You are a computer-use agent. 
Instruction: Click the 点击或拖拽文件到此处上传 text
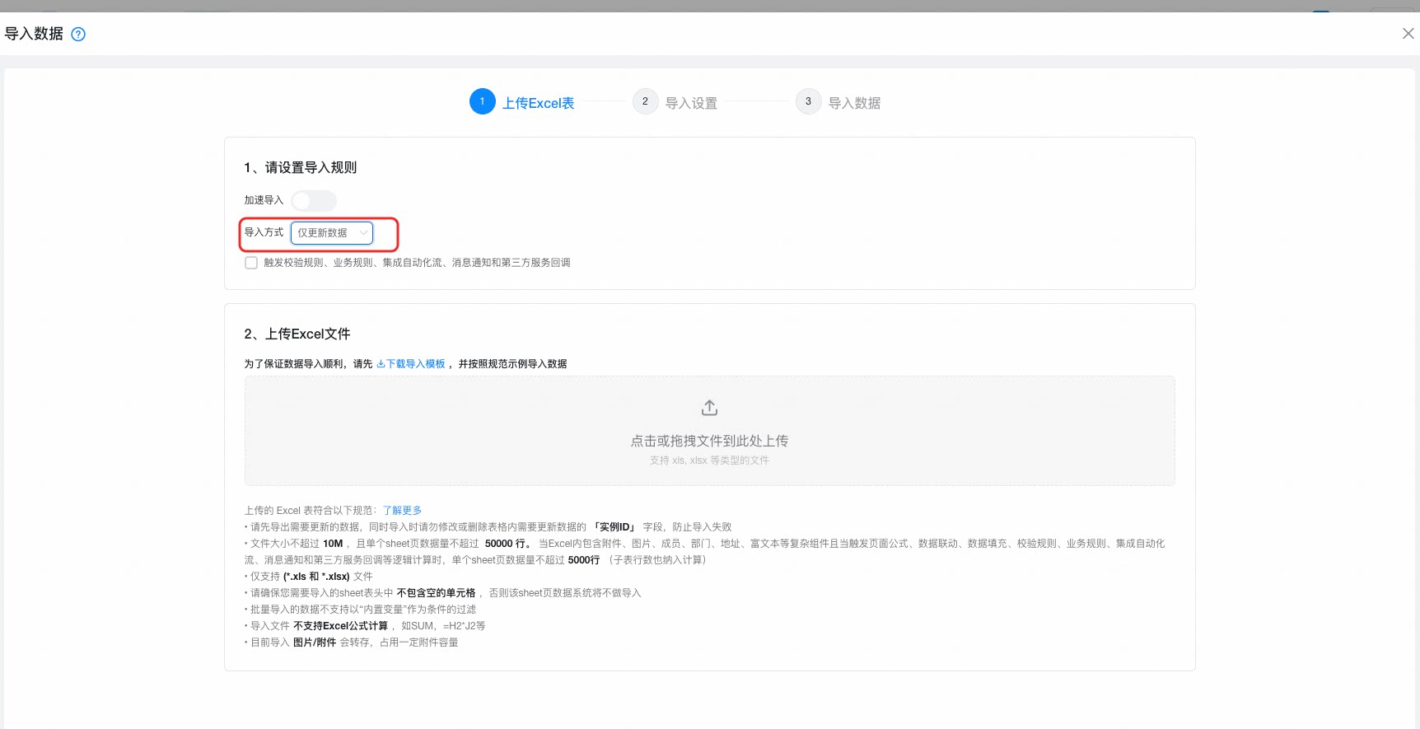click(709, 441)
